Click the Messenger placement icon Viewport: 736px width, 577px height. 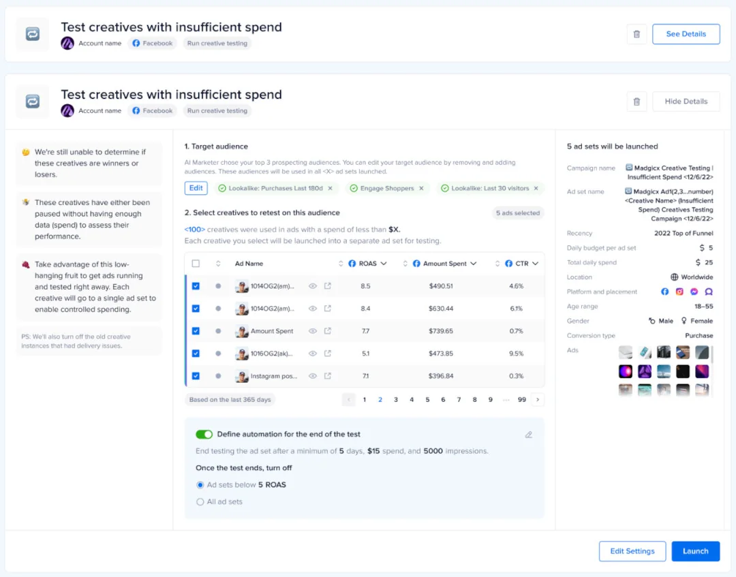[694, 292]
